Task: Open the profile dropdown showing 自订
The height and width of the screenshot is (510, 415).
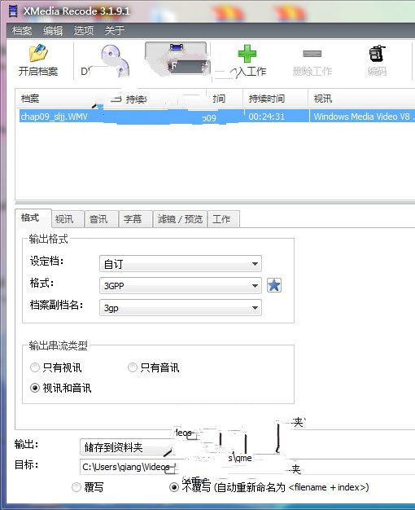Action: click(x=181, y=264)
